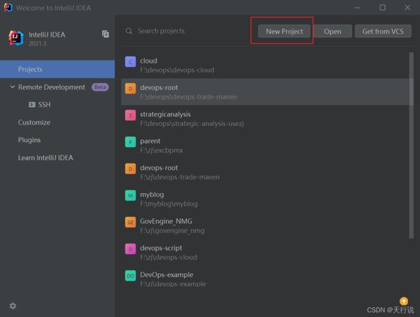Click the SSH terminal icon
Image resolution: width=420 pixels, height=317 pixels.
(32, 105)
